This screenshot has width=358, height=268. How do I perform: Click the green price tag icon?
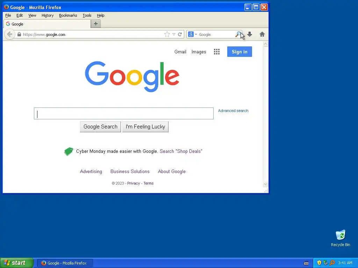click(69, 151)
